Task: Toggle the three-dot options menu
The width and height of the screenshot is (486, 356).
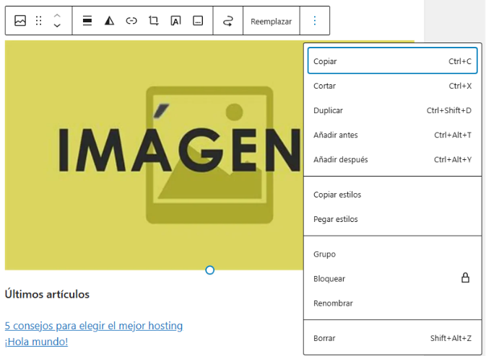Action: 314,21
